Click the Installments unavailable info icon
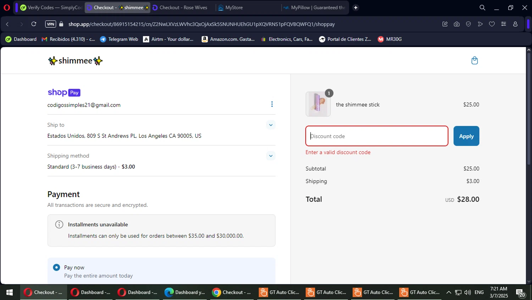The width and height of the screenshot is (532, 300). click(x=59, y=224)
